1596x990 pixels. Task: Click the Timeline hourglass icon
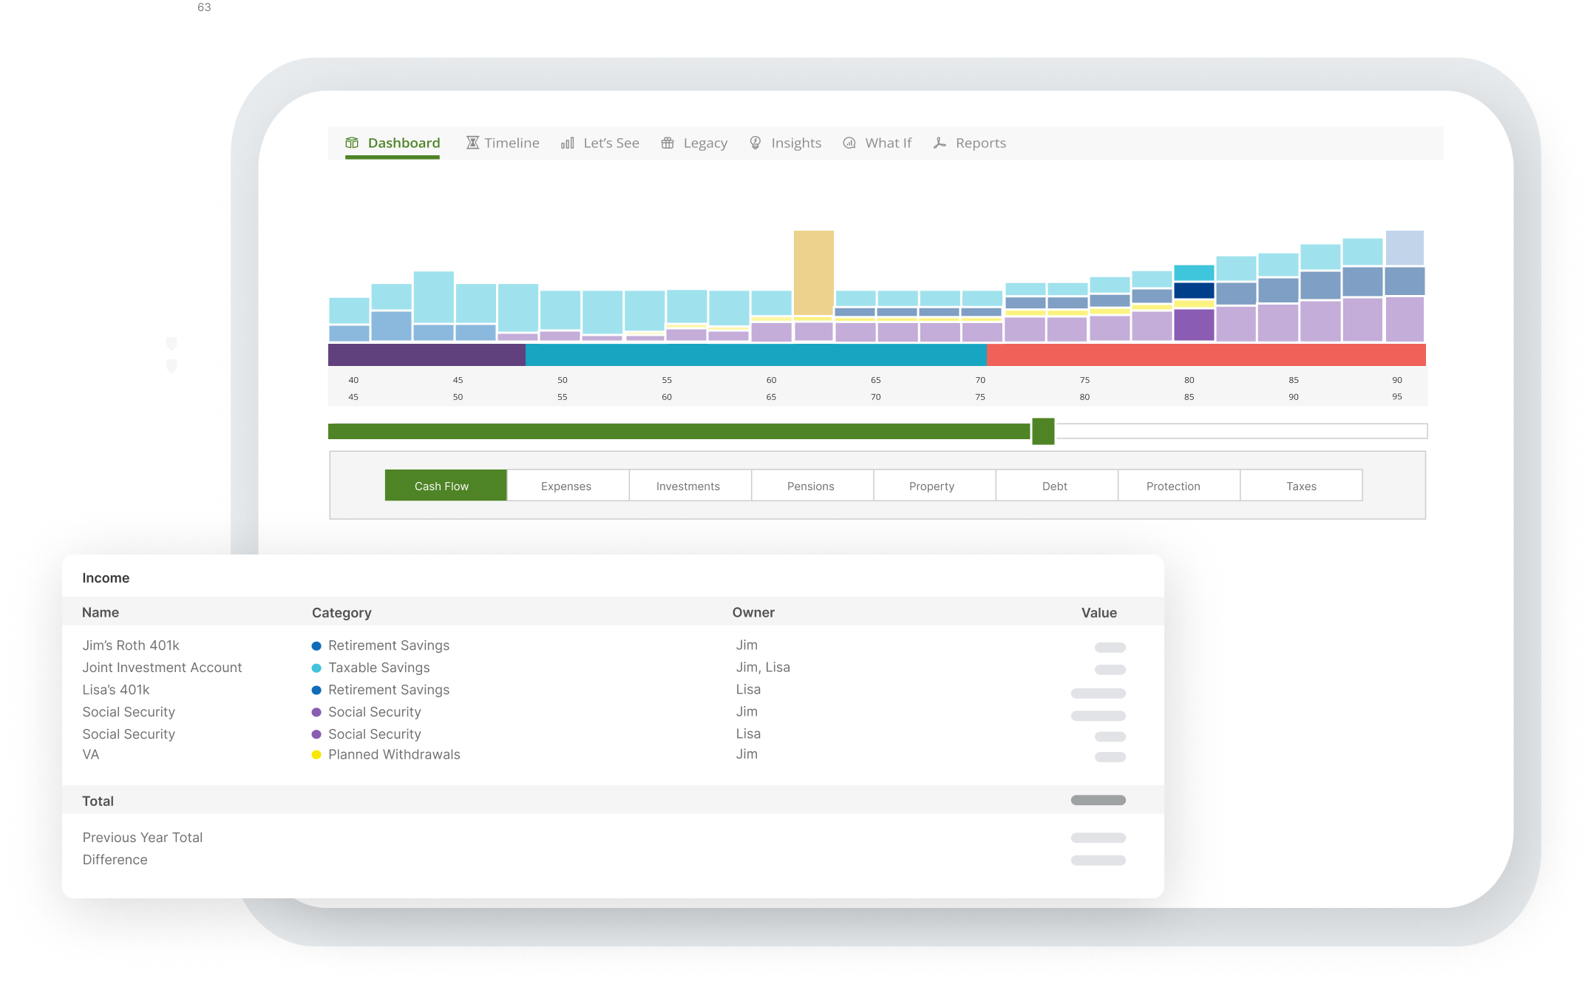[x=472, y=143]
